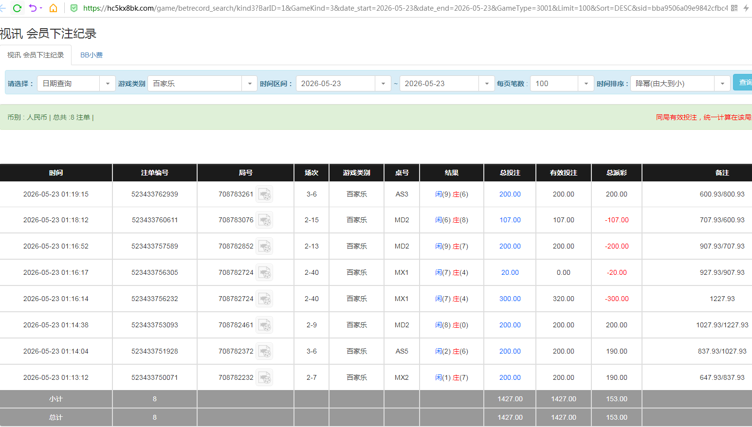Click table number MX2
The image size is (752, 427).
(x=402, y=378)
